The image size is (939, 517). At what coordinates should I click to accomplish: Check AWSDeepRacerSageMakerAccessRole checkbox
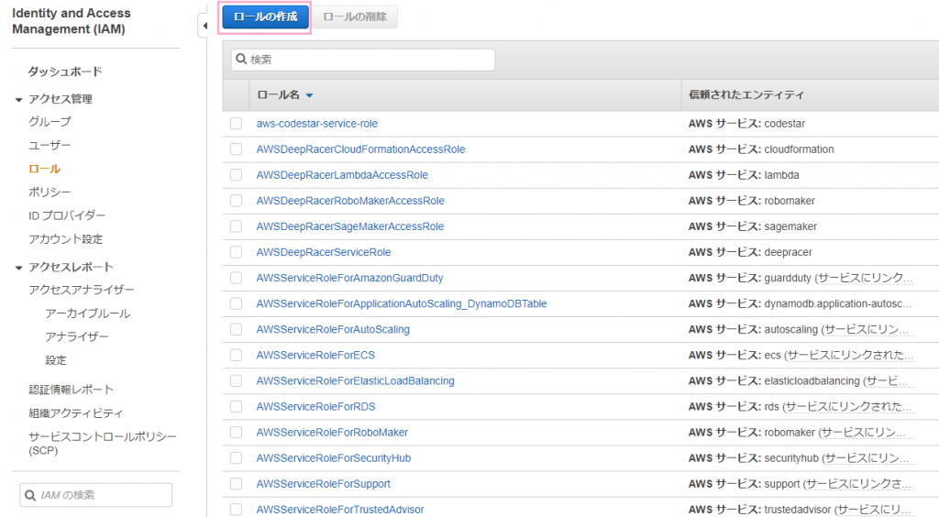click(236, 226)
